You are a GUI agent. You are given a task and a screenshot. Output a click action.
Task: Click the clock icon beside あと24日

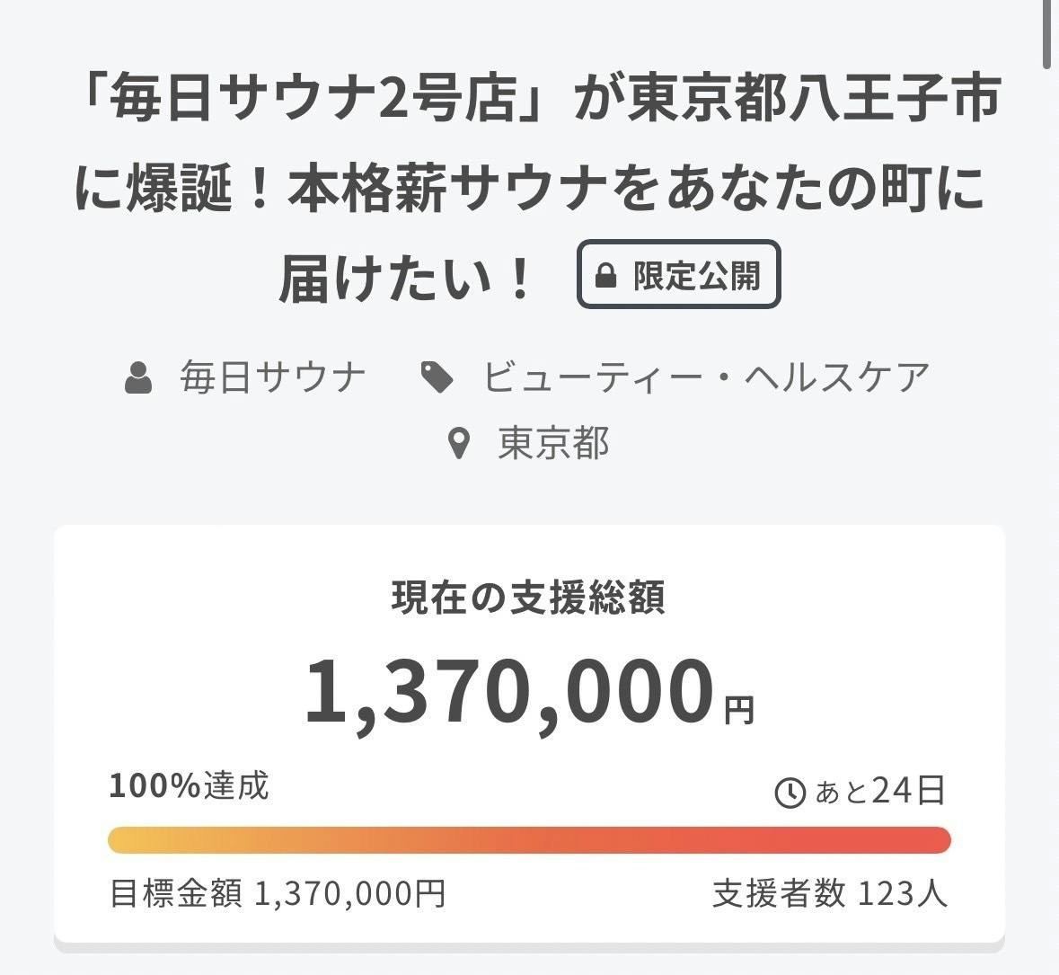790,793
